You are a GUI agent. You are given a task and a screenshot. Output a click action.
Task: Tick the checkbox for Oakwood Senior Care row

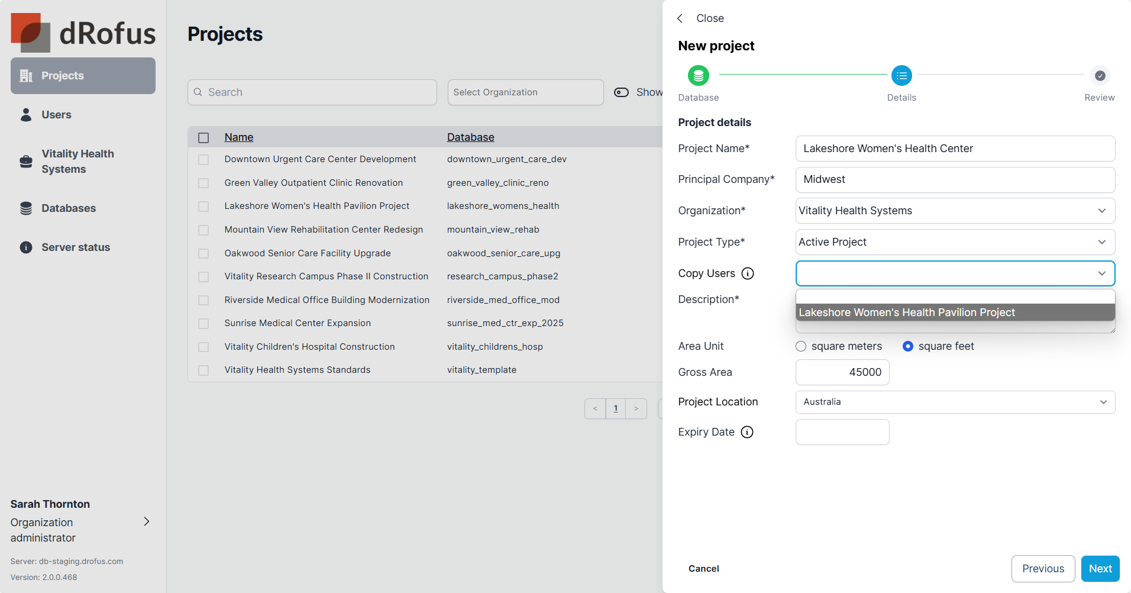pyautogui.click(x=203, y=253)
